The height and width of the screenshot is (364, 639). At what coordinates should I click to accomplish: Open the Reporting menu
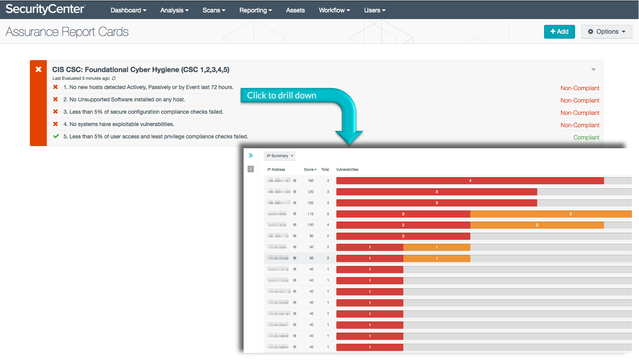pyautogui.click(x=256, y=10)
